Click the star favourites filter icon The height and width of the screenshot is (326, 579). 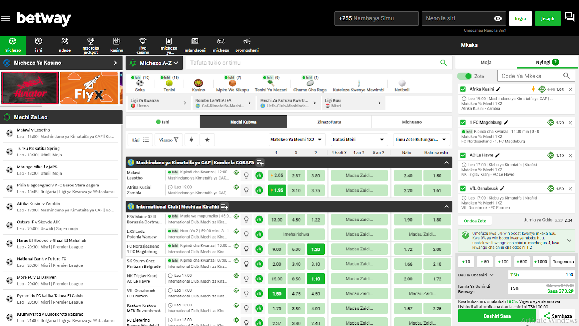(207, 140)
